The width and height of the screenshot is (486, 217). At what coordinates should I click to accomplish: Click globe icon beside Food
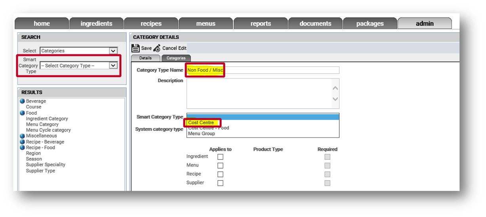[23, 113]
